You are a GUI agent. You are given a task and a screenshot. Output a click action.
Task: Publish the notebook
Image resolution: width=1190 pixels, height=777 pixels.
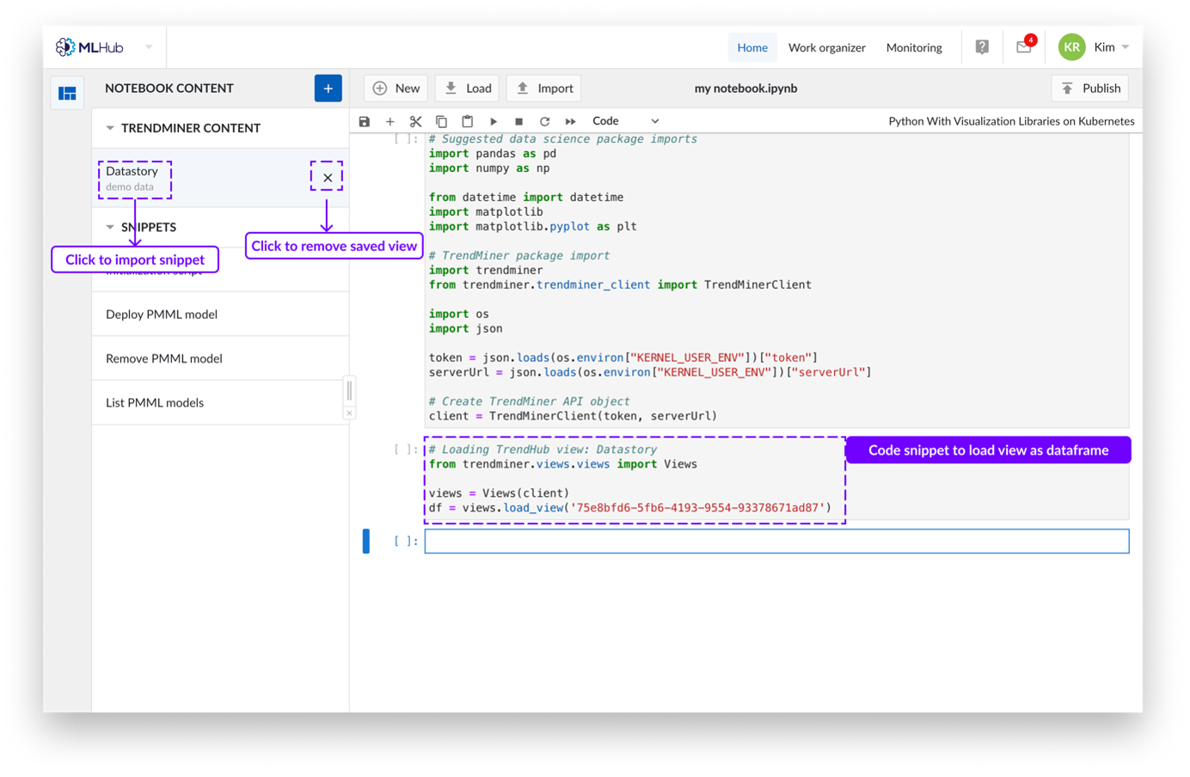(x=1090, y=89)
